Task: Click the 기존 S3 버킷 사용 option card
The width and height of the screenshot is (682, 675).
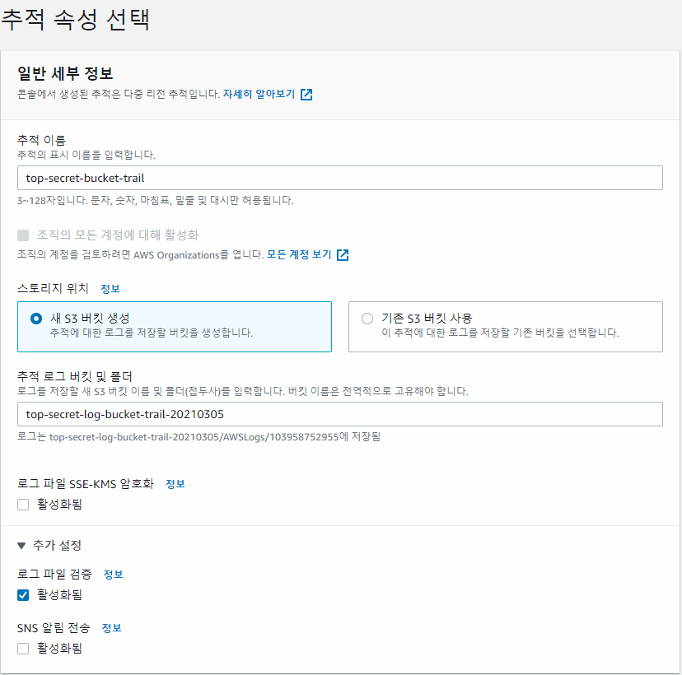Action: [x=506, y=327]
